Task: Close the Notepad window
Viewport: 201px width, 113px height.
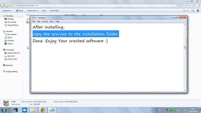Action: (x=183, y=17)
